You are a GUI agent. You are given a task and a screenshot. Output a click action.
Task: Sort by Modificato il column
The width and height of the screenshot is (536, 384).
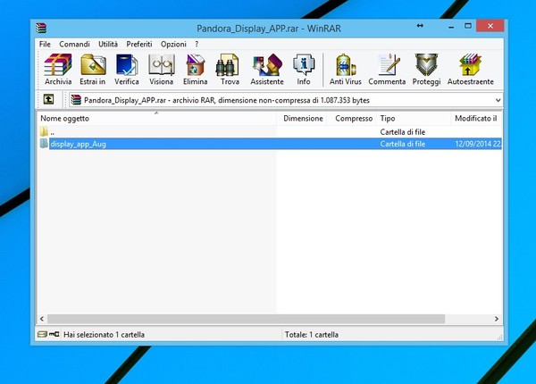coord(476,118)
